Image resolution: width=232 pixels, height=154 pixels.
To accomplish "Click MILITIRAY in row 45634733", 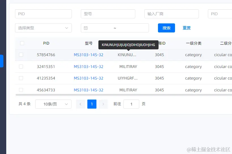I will [128, 90].
